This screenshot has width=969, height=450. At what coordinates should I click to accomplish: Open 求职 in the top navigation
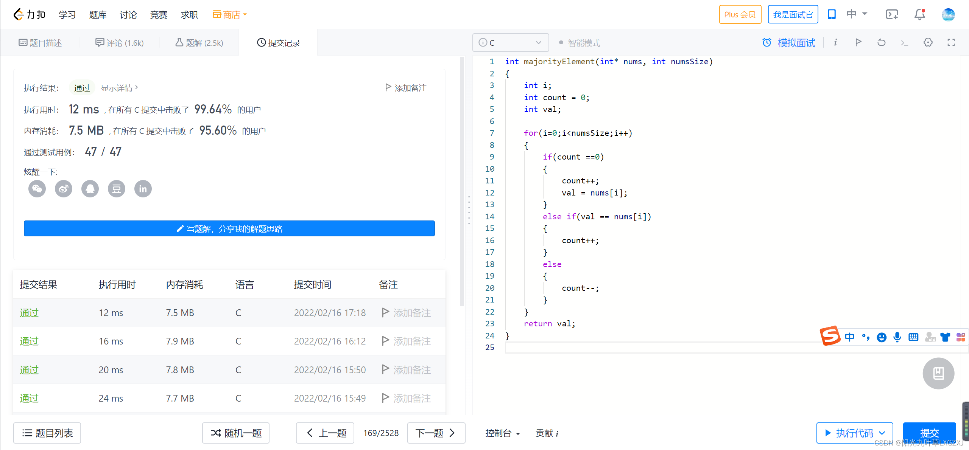pos(189,15)
